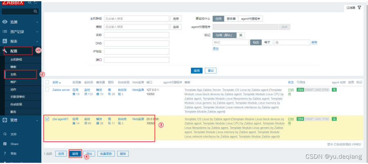The image size is (368, 164).
Task: Click 添加 tag link
Action: coord(215,49)
